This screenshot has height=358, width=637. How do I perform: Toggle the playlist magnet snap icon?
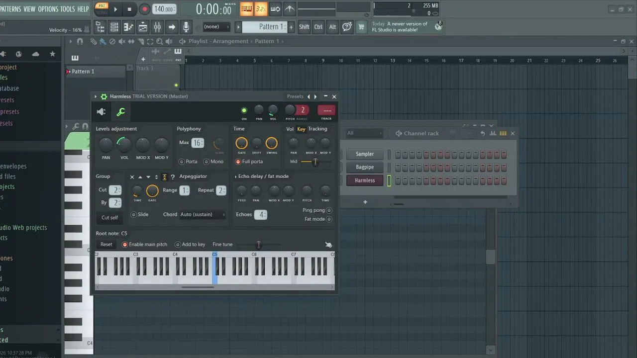(80, 41)
